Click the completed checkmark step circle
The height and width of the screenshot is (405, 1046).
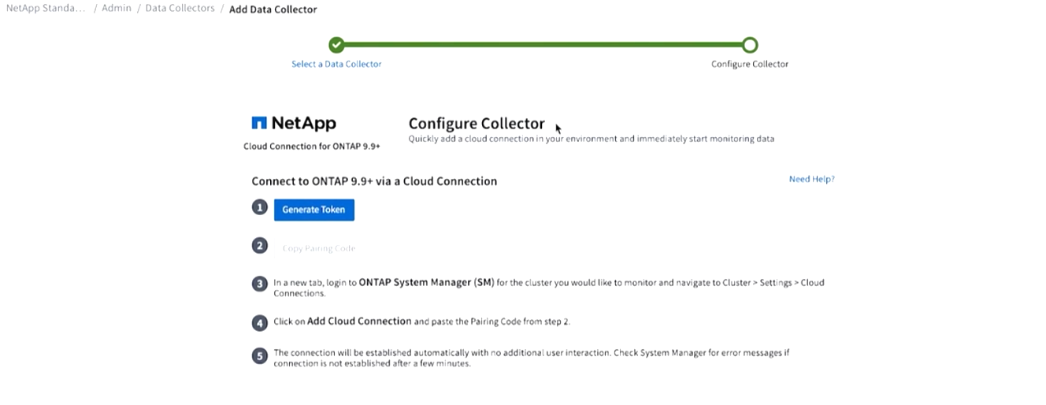tap(336, 45)
